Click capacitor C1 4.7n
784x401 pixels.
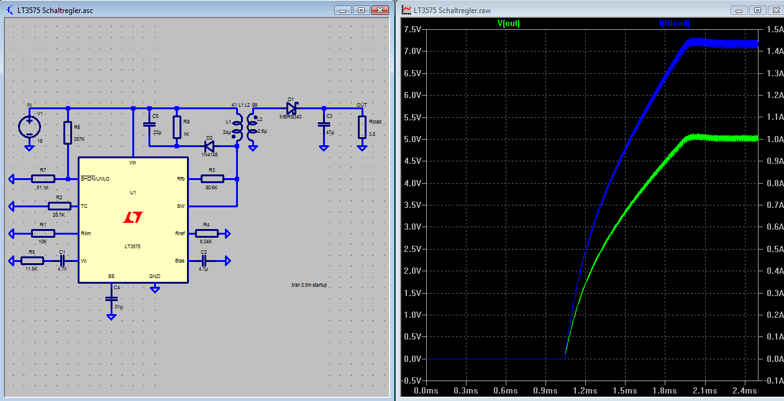[62, 261]
